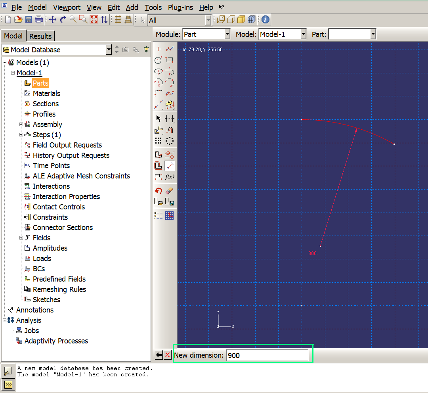Select the Arc by center and endpoints tool
The height and width of the screenshot is (393, 428).
pyautogui.click(x=158, y=82)
